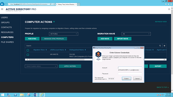Click the info icon beside Computer Actions

(54, 22)
